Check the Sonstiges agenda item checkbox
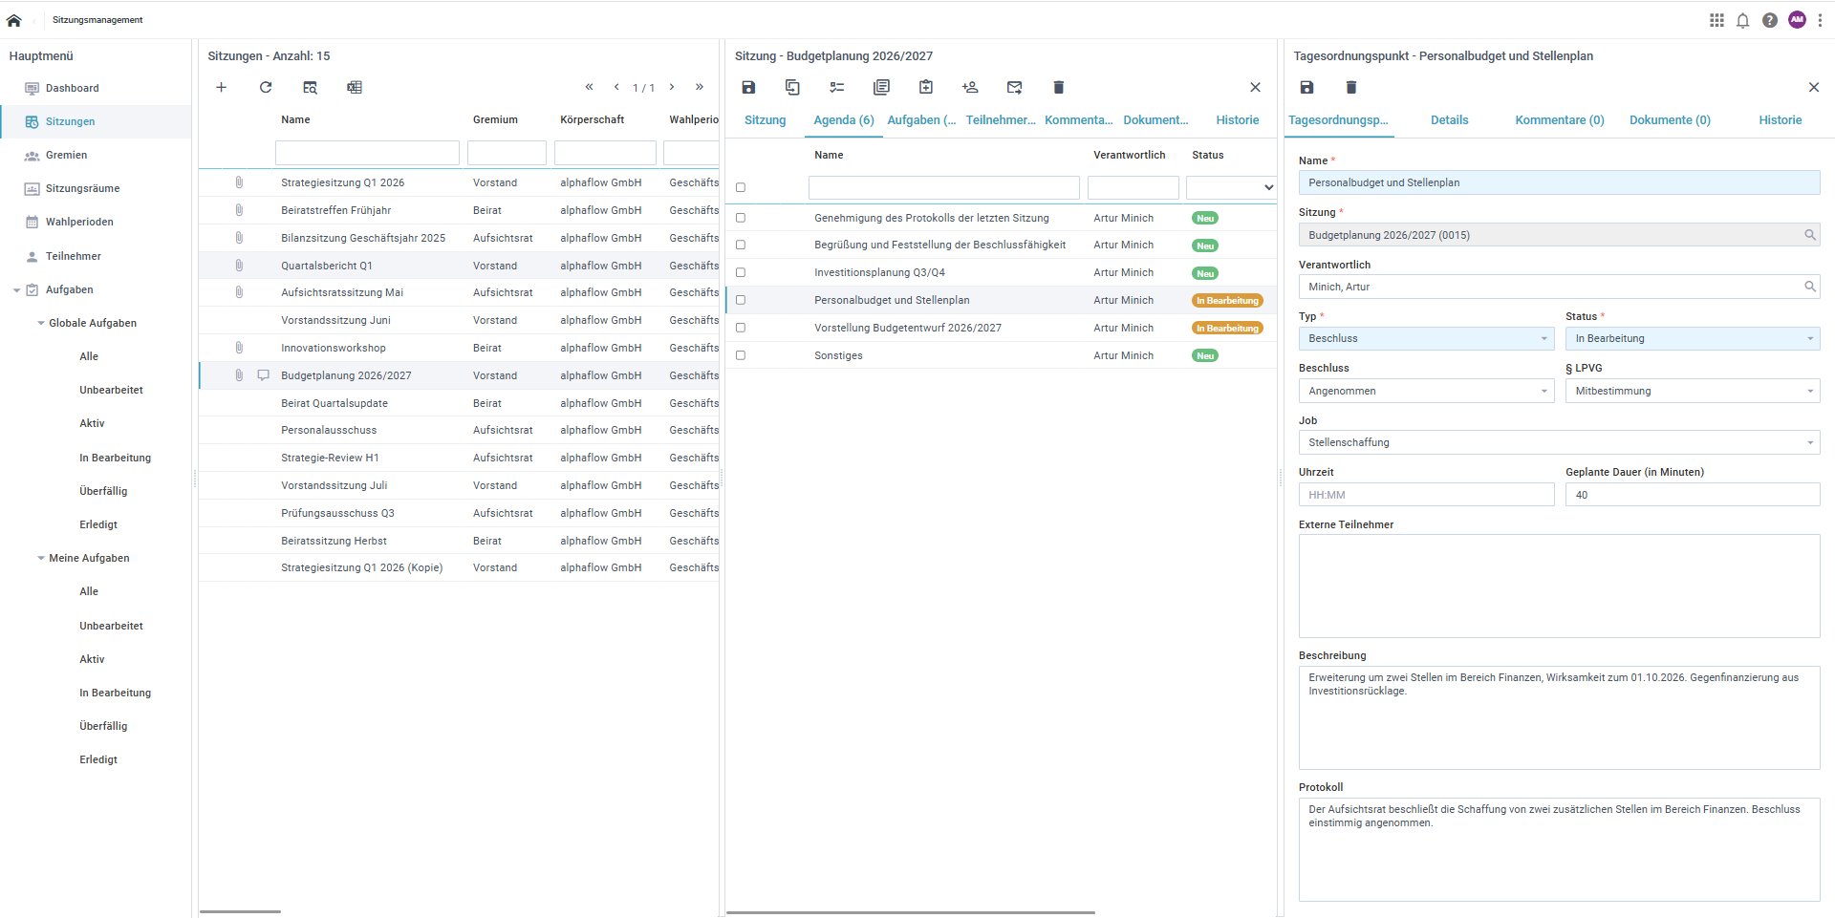The image size is (1835, 918). (x=740, y=355)
